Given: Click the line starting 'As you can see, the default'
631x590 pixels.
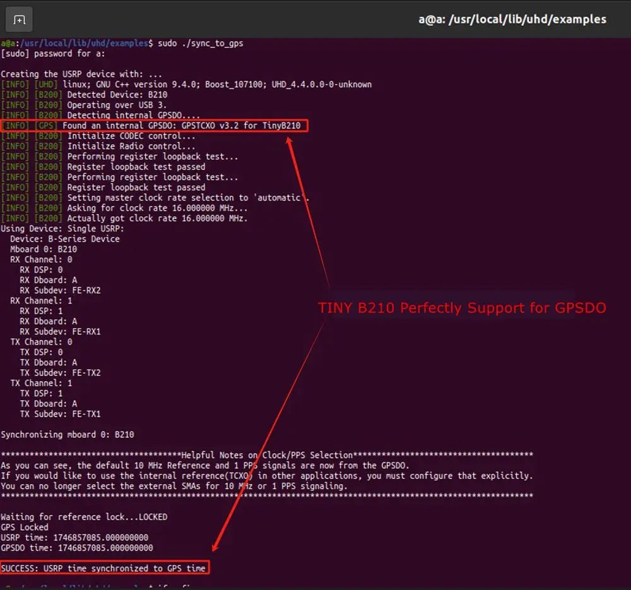Looking at the screenshot, I should click(x=205, y=466).
